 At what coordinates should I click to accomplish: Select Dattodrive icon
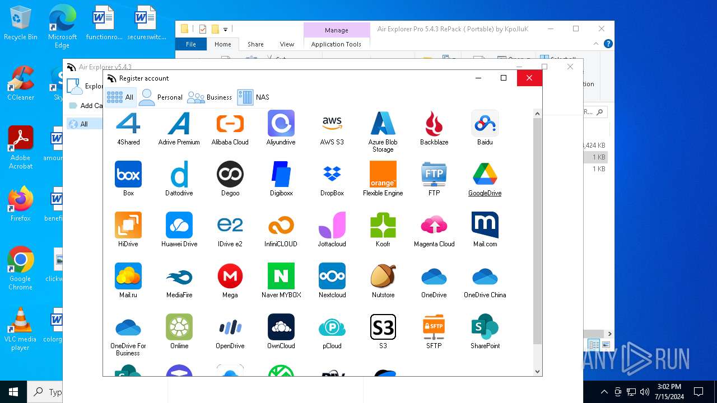179,179
